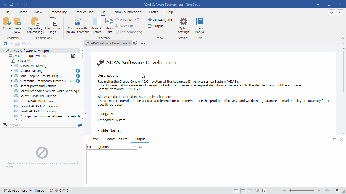The width and height of the screenshot is (346, 194).
Task: Switch to the Home ribbon tab
Action: [23, 12]
